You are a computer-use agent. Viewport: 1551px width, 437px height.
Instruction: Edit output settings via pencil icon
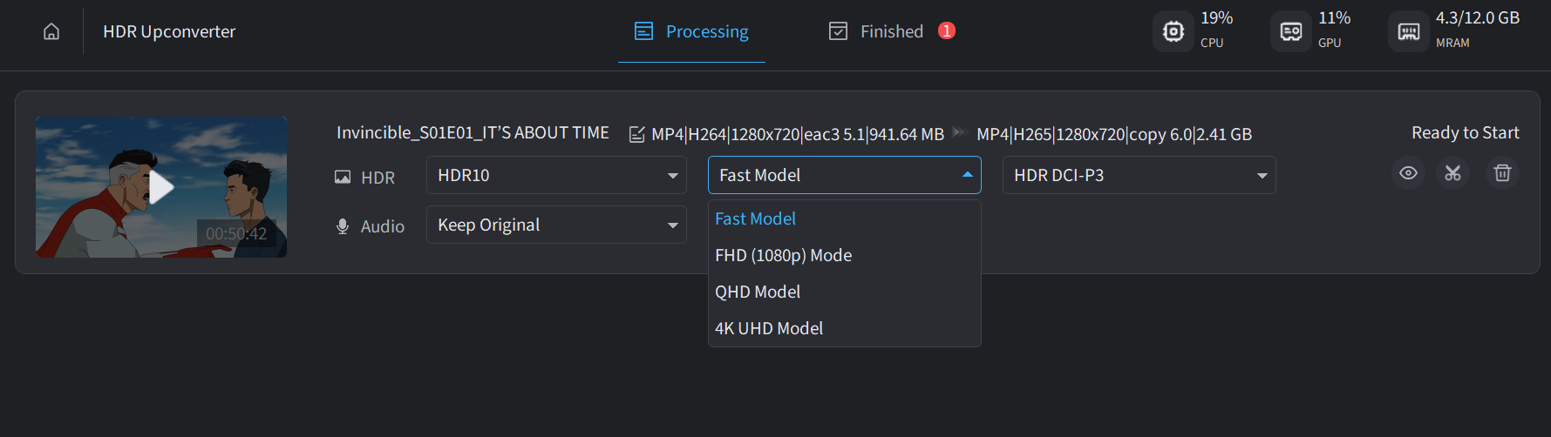coord(637,134)
